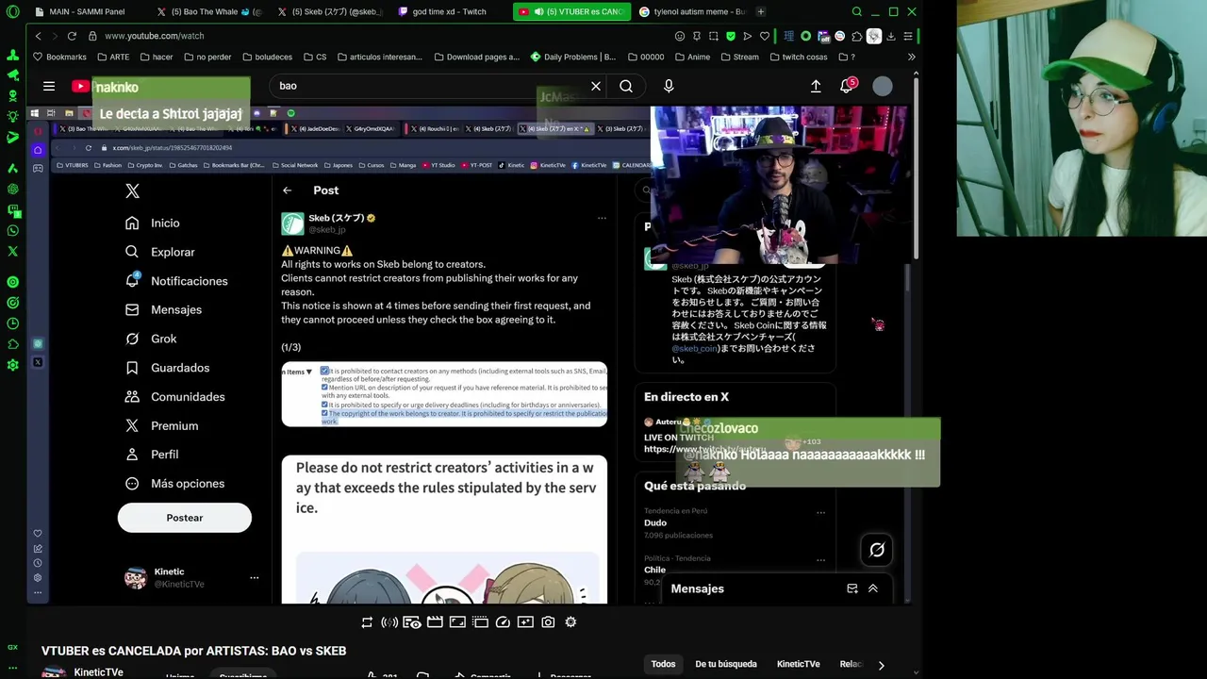Image resolution: width=1207 pixels, height=679 pixels.
Task: Switch to god time xd Twitch tab
Action: (449, 11)
